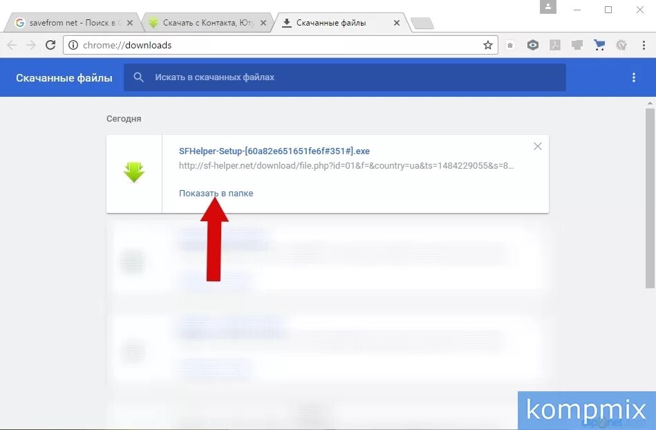Close the 'savefrom net' tab
This screenshot has height=430, width=656.
click(x=130, y=23)
